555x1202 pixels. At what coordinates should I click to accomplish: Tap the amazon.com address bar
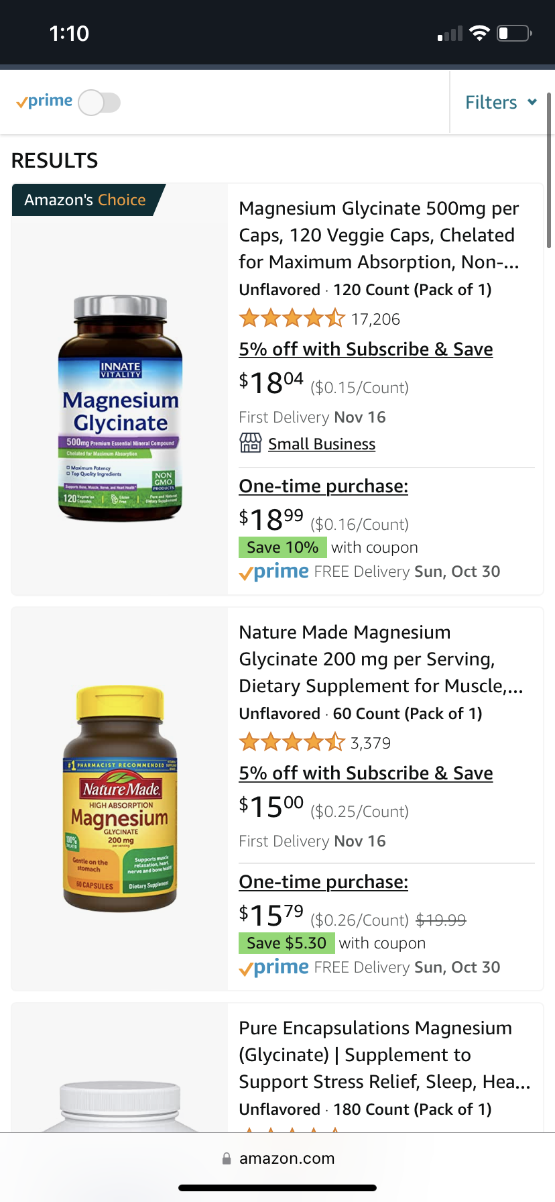[x=277, y=1158]
